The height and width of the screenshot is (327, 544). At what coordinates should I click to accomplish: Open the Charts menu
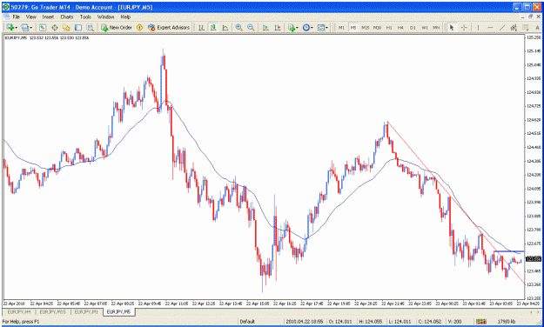[67, 17]
